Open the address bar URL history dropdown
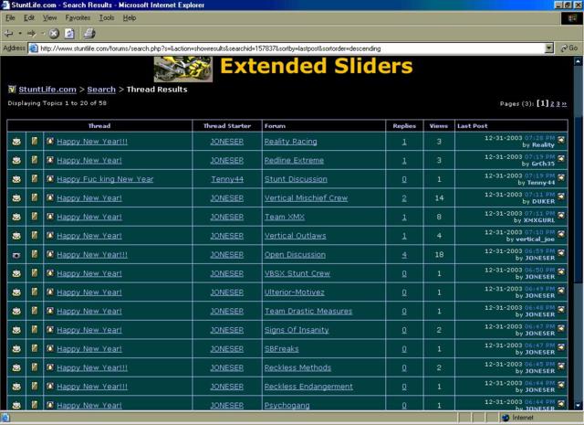Image resolution: width=584 pixels, height=425 pixels. click(x=548, y=48)
